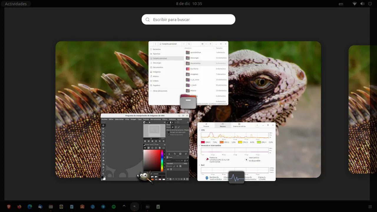Click the rainbow hue slider in GIMP

click(162, 161)
